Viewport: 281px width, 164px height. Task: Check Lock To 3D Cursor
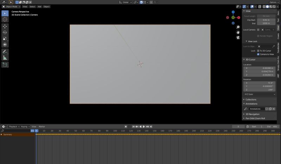click(258, 51)
